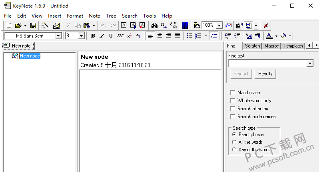Screen dimensions: 319x172
Task: Select Exact phrase search type
Action: coord(234,134)
